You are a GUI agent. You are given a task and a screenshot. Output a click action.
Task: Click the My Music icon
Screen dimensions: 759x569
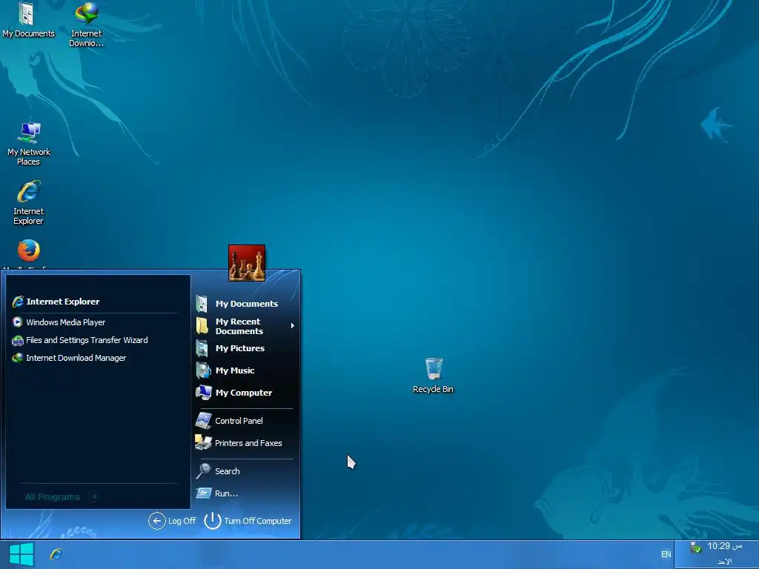[203, 370]
